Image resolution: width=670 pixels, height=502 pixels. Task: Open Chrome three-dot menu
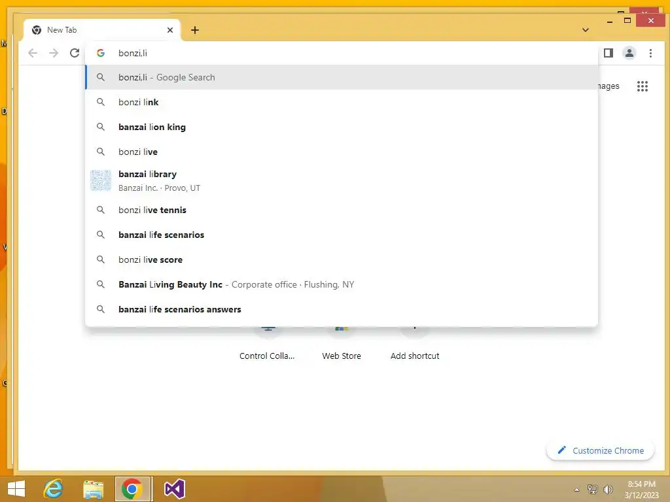(650, 53)
